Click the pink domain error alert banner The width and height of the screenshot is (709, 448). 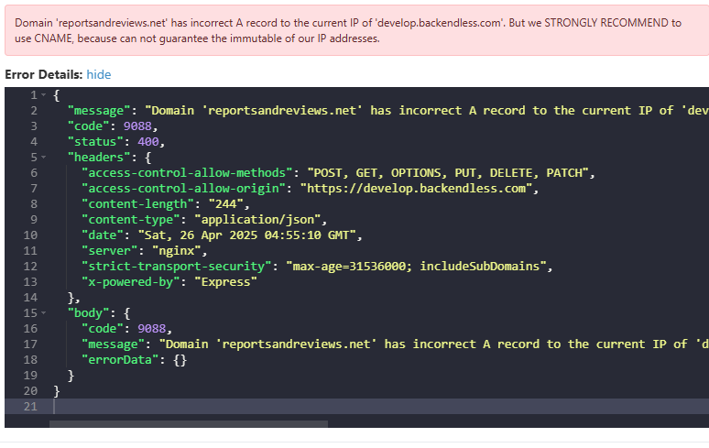[356, 30]
